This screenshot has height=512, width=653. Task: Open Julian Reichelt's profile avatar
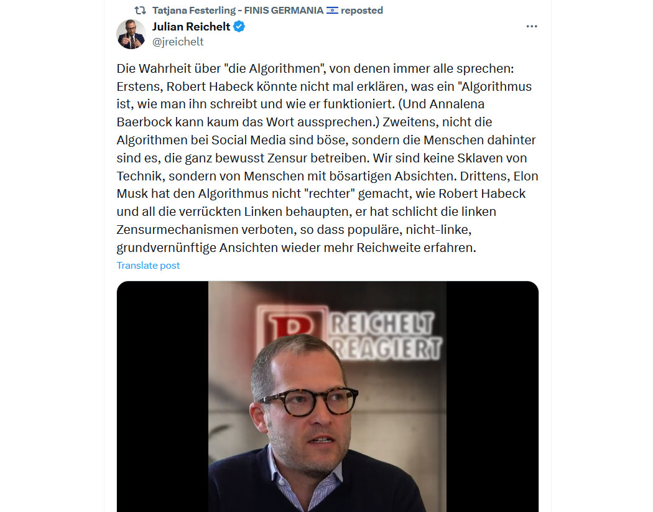pos(131,34)
